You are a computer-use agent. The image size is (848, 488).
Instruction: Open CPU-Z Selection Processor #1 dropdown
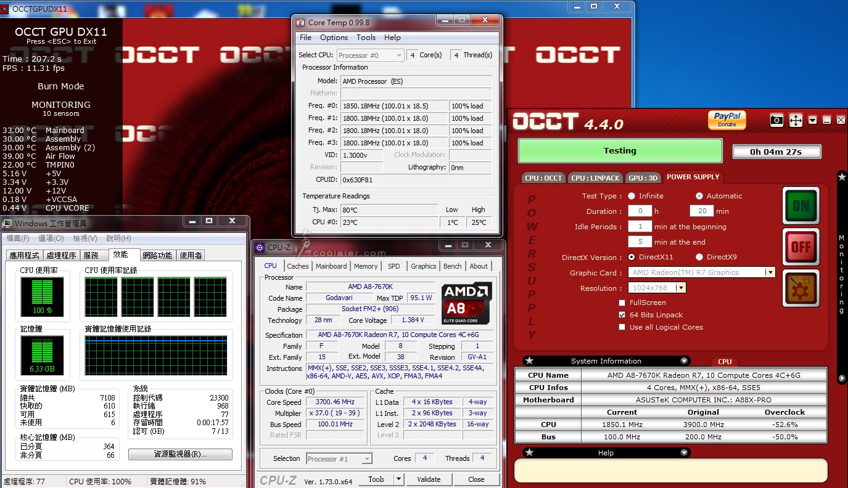click(x=339, y=458)
